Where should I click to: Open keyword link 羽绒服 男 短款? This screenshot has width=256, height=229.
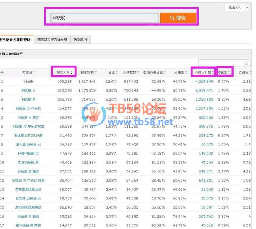tap(28, 171)
